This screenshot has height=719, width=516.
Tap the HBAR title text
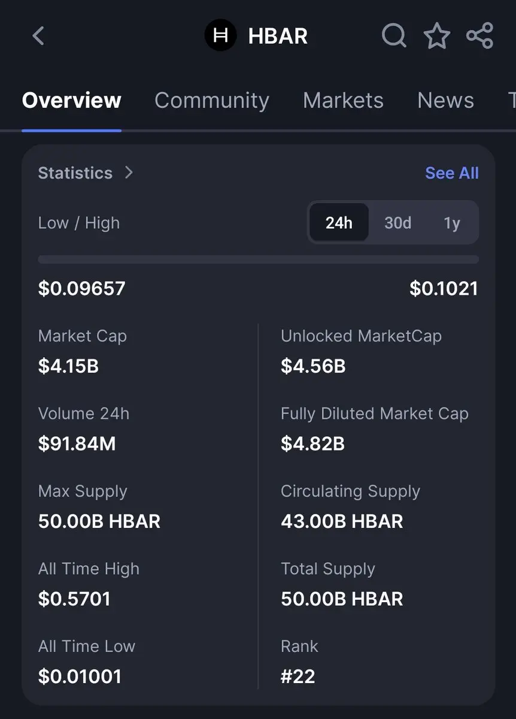pyautogui.click(x=278, y=36)
